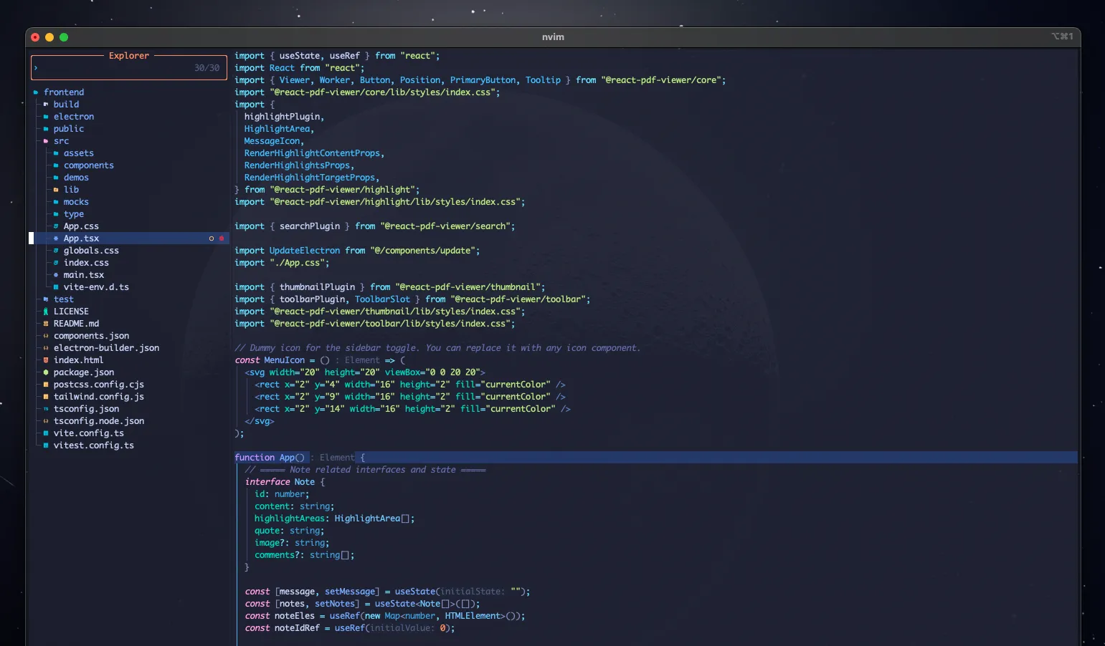Focus the Explorer search input field
Image resolution: width=1105 pixels, height=646 pixels.
point(115,68)
